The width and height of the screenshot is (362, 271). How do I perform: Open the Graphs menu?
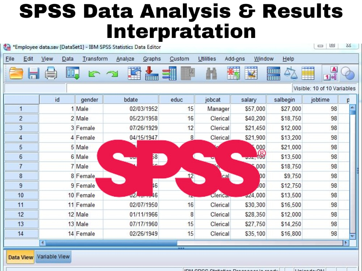pyautogui.click(x=152, y=59)
